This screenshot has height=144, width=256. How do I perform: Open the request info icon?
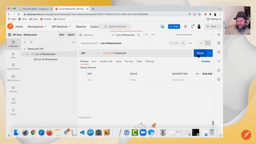click(219, 70)
